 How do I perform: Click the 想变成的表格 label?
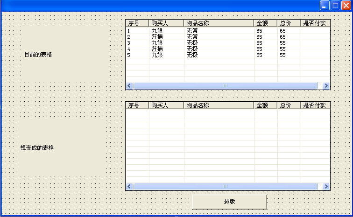pos(37,148)
